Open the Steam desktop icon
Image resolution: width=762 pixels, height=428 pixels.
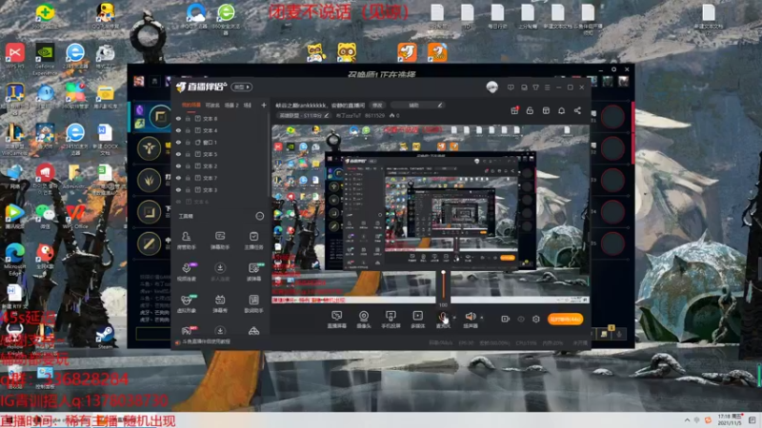tap(105, 336)
